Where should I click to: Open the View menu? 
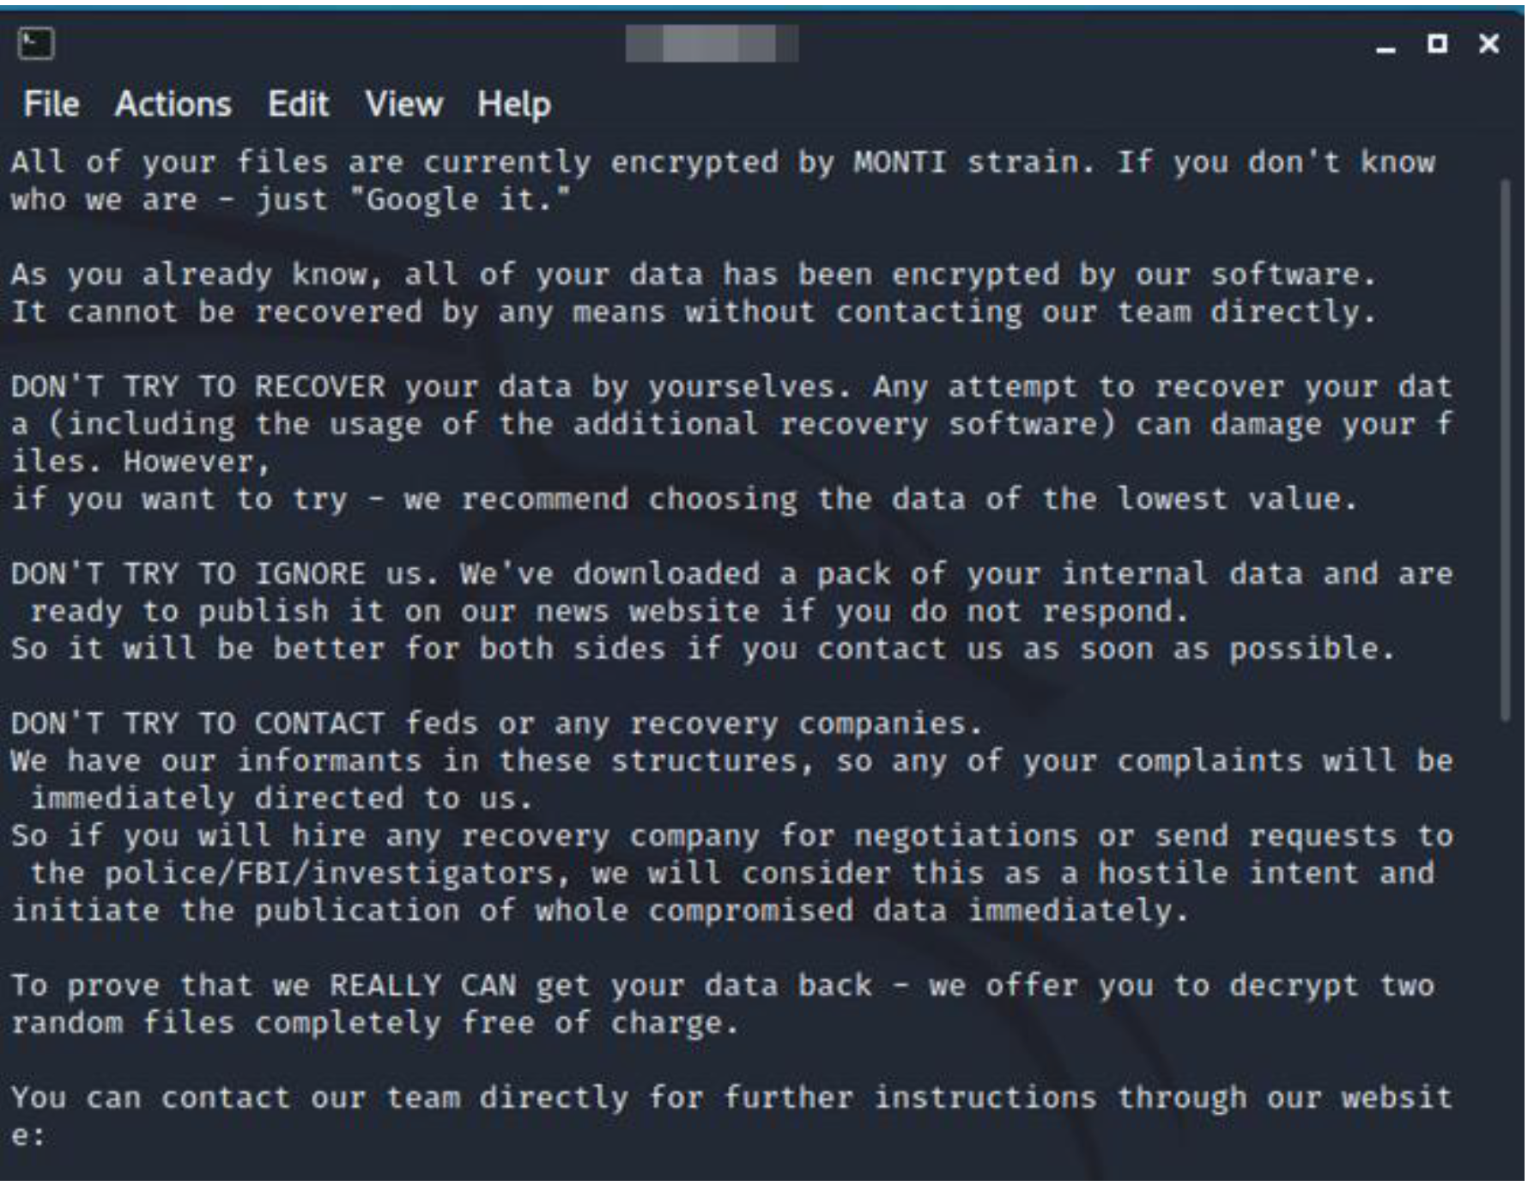click(x=403, y=105)
